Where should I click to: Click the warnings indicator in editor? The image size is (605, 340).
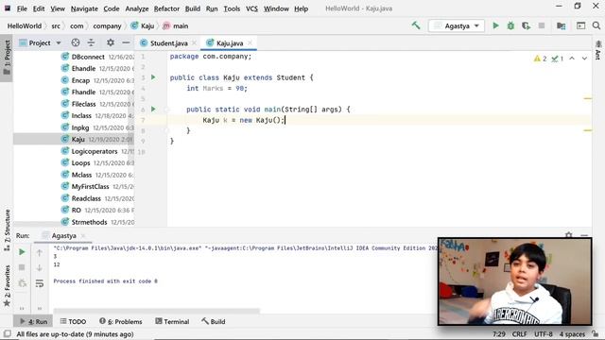point(540,59)
